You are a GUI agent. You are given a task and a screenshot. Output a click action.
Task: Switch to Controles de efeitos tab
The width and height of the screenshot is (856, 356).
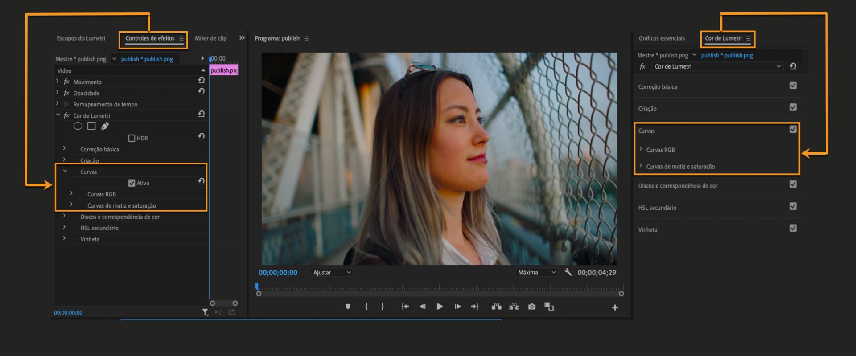click(x=150, y=38)
